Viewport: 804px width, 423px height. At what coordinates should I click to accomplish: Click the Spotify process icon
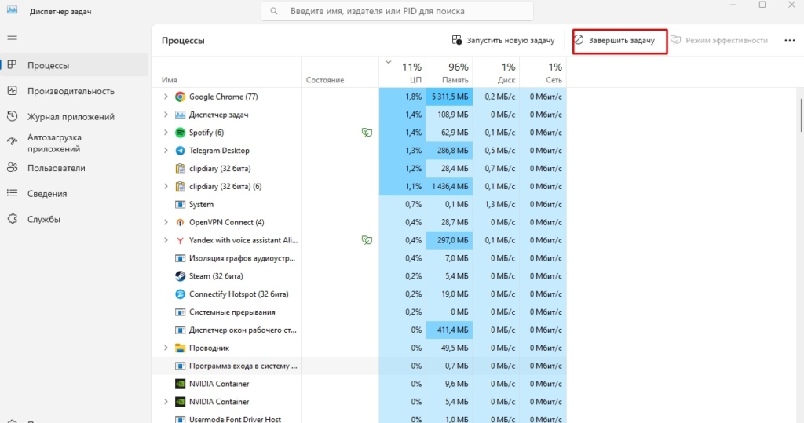(180, 133)
